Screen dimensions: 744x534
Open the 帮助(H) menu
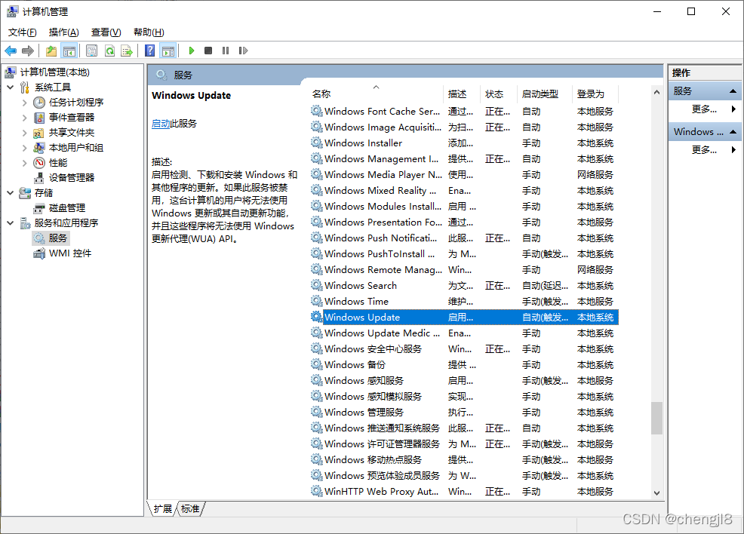[x=149, y=32]
